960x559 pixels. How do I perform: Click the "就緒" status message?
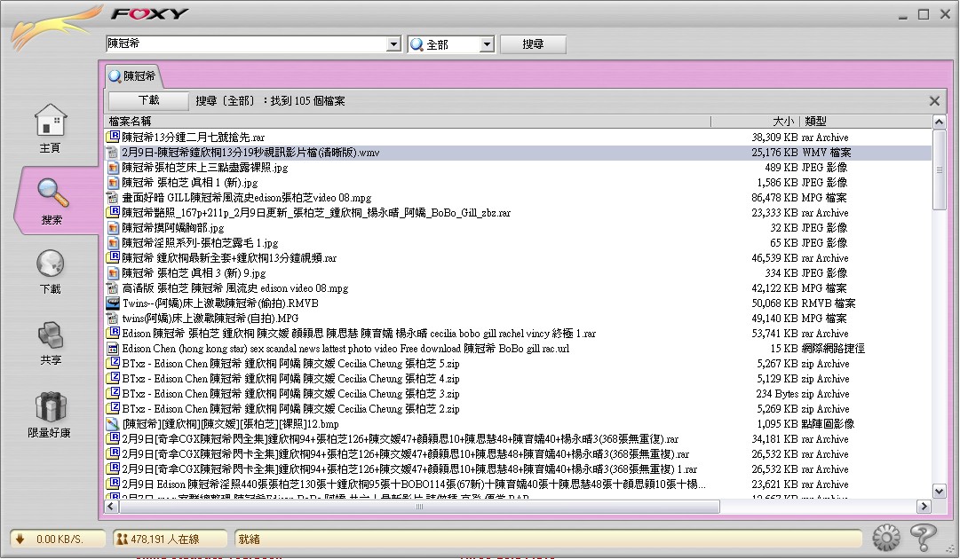point(250,539)
